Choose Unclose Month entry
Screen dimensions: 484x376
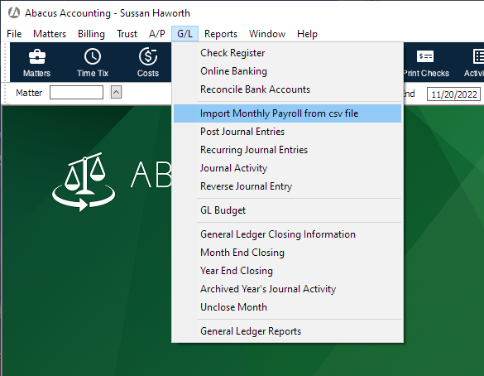click(x=287, y=307)
